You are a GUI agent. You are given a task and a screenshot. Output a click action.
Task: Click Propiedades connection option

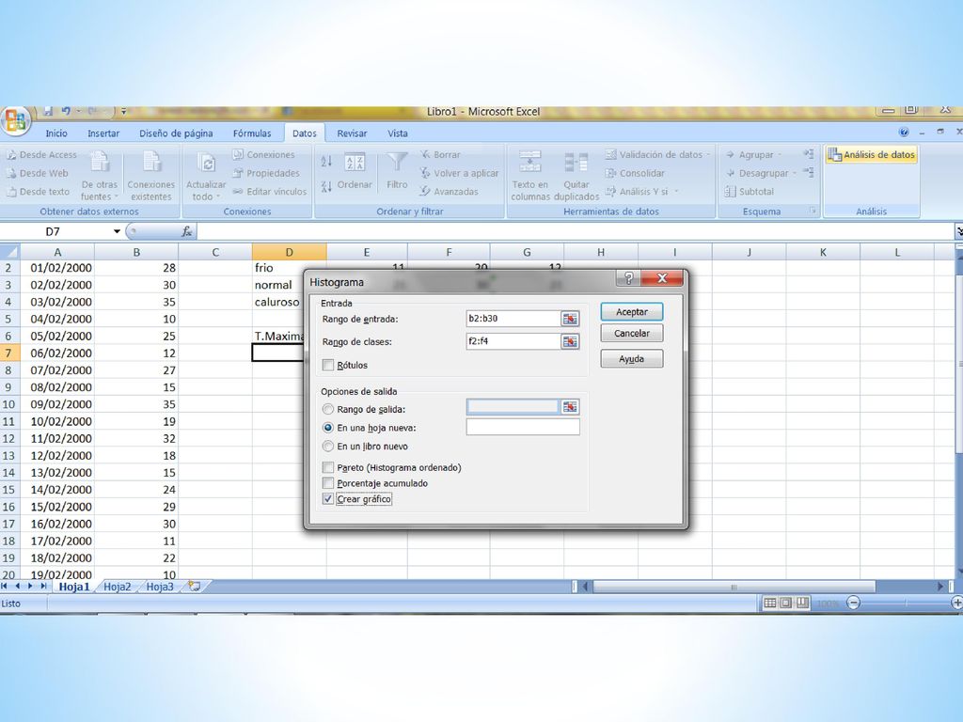coord(266,173)
